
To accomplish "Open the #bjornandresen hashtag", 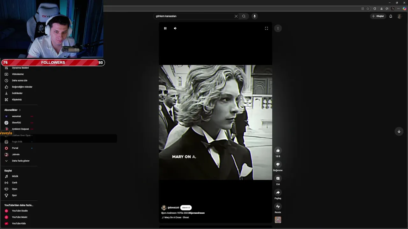I will [x=197, y=213].
